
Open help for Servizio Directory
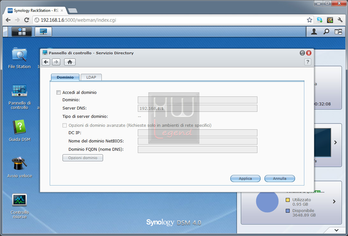(307, 62)
